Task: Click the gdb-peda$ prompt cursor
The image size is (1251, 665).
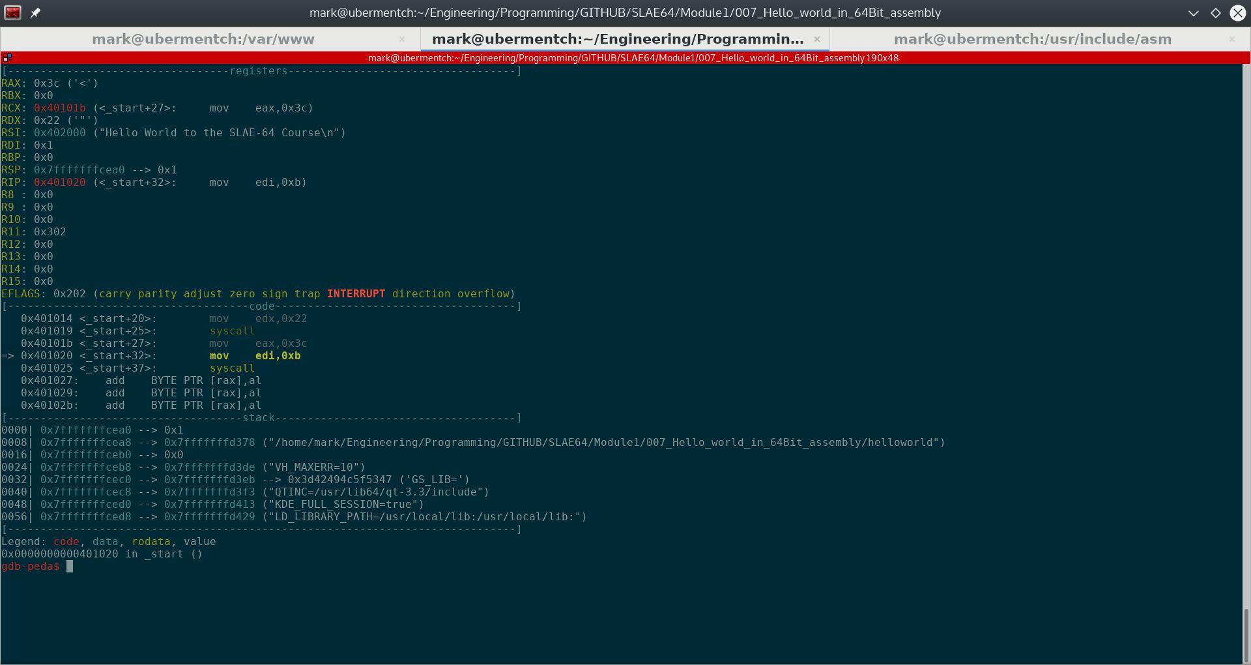Action: point(70,567)
